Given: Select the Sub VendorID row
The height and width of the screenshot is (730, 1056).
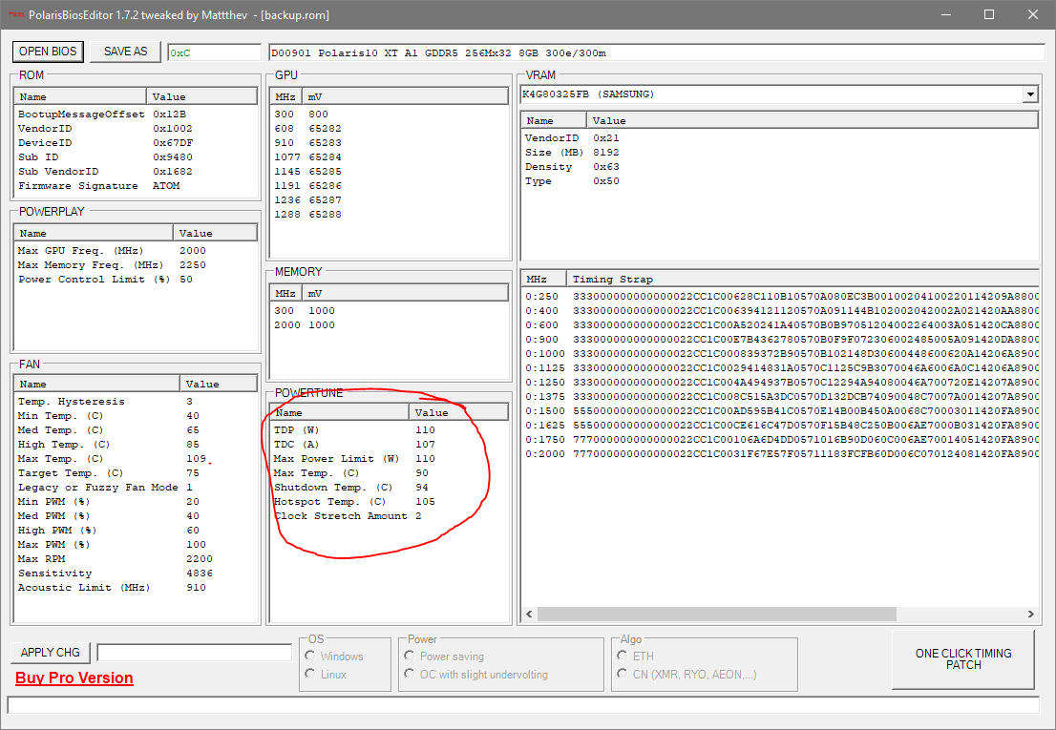Looking at the screenshot, I should pyautogui.click(x=136, y=172).
